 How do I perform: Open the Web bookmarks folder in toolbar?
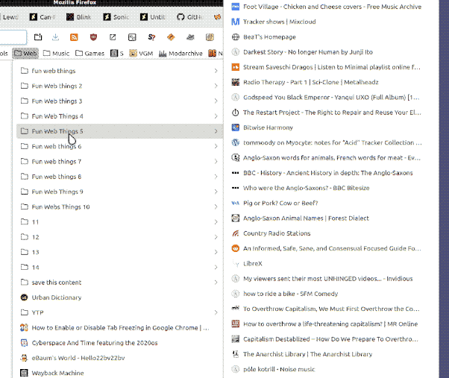coord(25,53)
